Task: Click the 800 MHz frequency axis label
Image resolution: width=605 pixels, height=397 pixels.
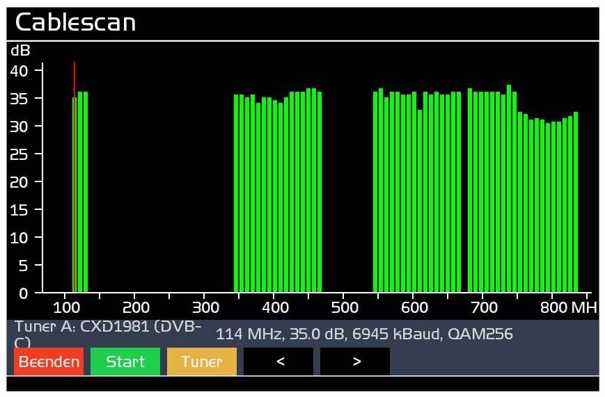Action: [565, 307]
